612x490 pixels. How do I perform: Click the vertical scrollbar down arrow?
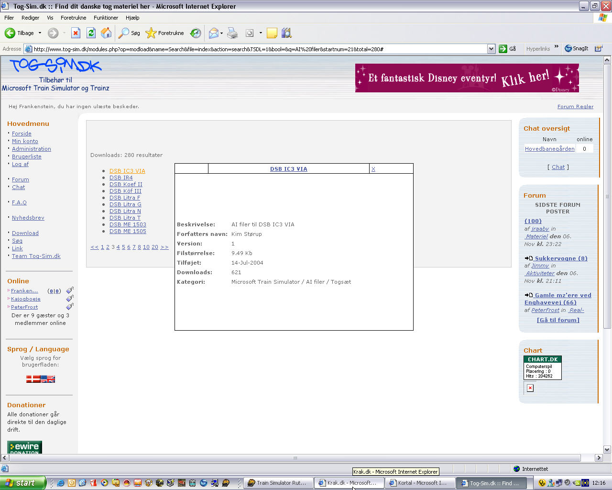coord(607,449)
